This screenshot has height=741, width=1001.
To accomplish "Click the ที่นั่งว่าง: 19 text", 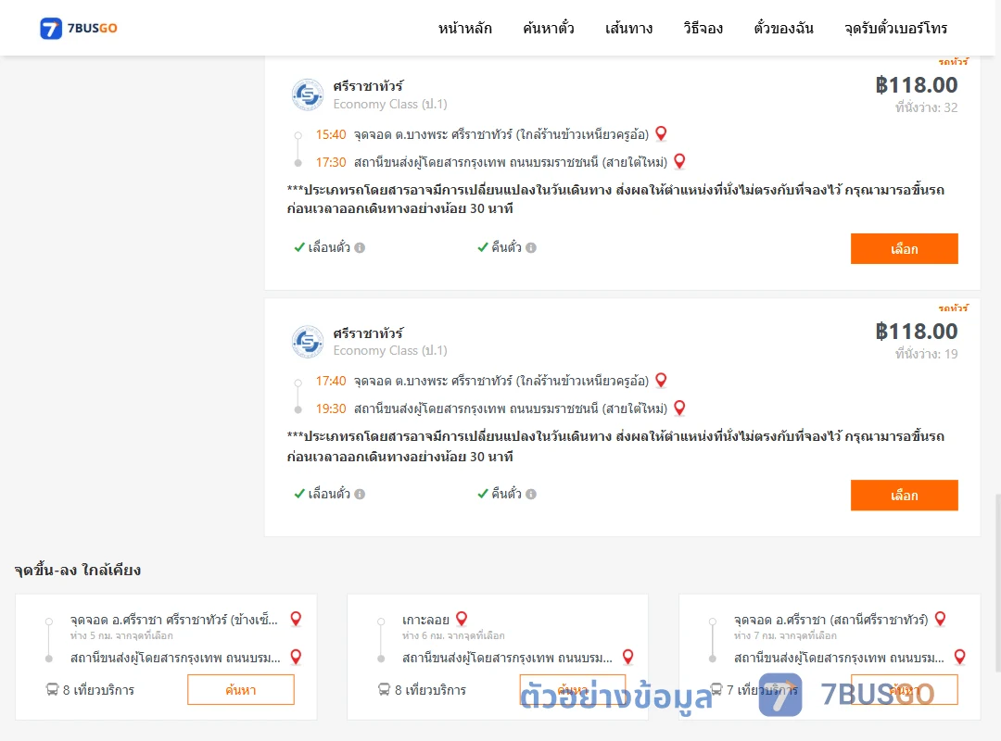I will point(926,354).
